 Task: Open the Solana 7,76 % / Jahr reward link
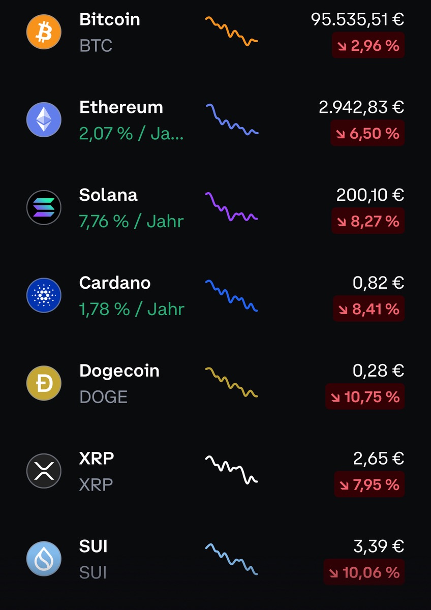[131, 222]
